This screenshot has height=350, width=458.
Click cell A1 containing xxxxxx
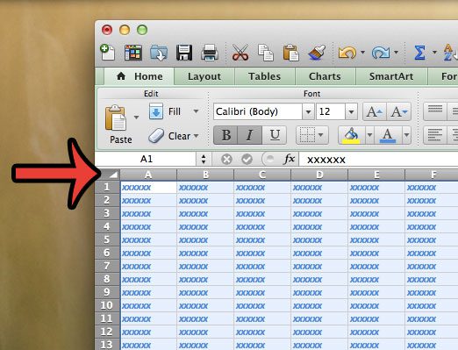point(148,187)
